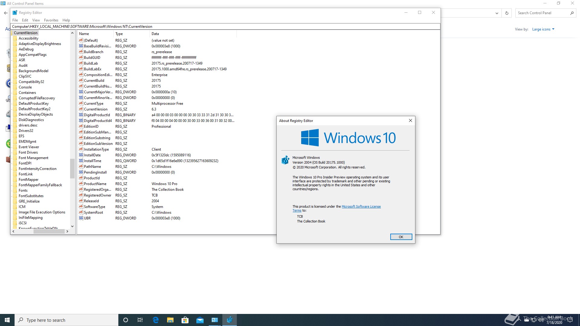
Task: Select the BackgroundModel key
Action: (33, 71)
